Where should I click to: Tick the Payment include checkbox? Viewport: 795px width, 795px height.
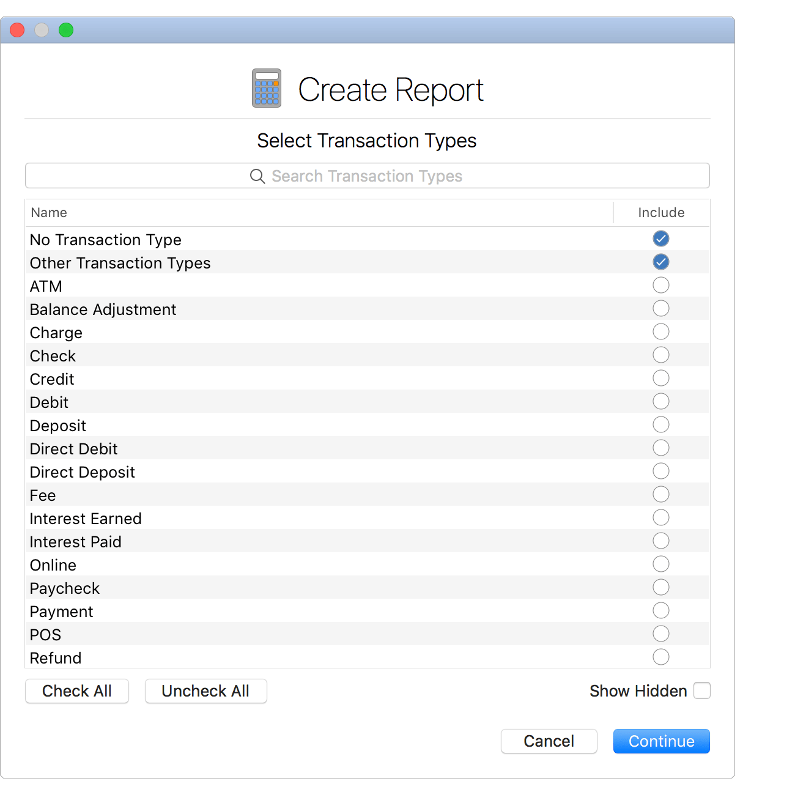pyautogui.click(x=661, y=610)
